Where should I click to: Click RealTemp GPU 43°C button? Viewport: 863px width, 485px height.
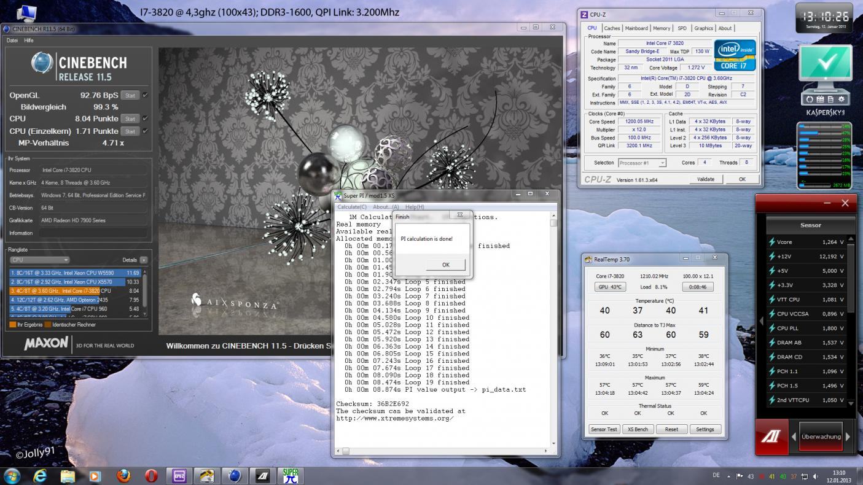[x=609, y=287]
